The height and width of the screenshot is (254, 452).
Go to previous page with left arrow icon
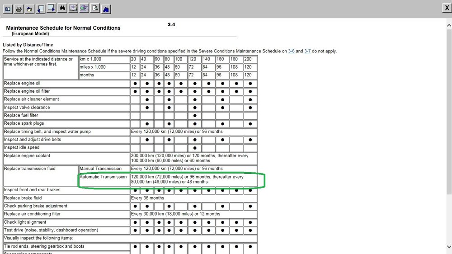point(41,9)
